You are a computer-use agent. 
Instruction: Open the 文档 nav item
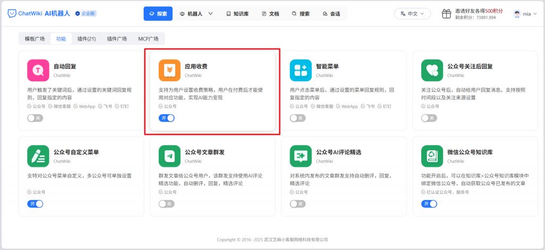[270, 14]
